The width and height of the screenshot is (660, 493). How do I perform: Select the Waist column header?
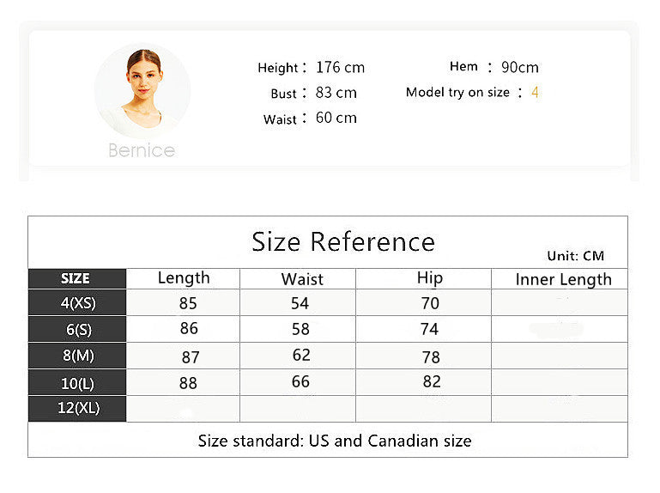coord(302,278)
